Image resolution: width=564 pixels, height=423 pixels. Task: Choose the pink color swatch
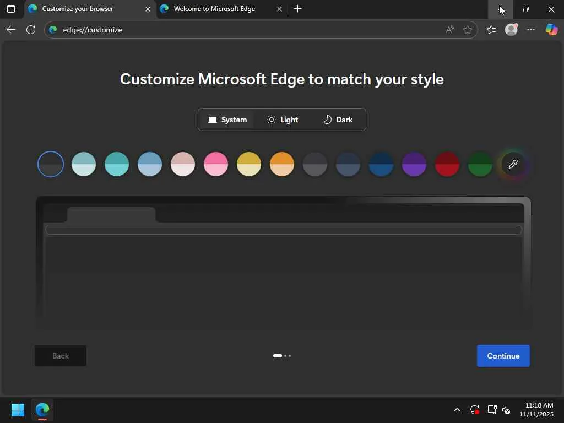coord(216,164)
